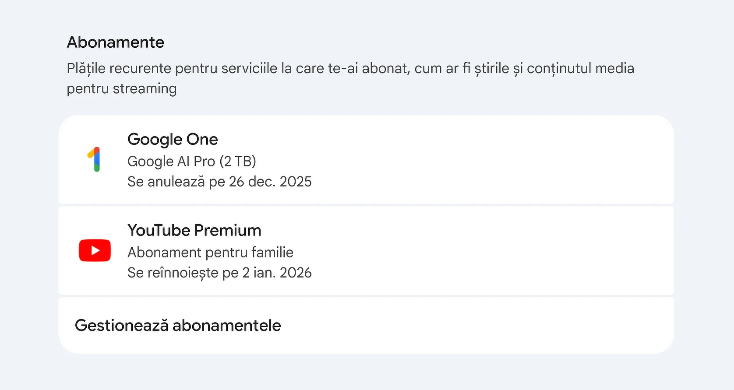734x390 pixels.
Task: Click Gestionează abonamentele link
Action: pyautogui.click(x=178, y=325)
